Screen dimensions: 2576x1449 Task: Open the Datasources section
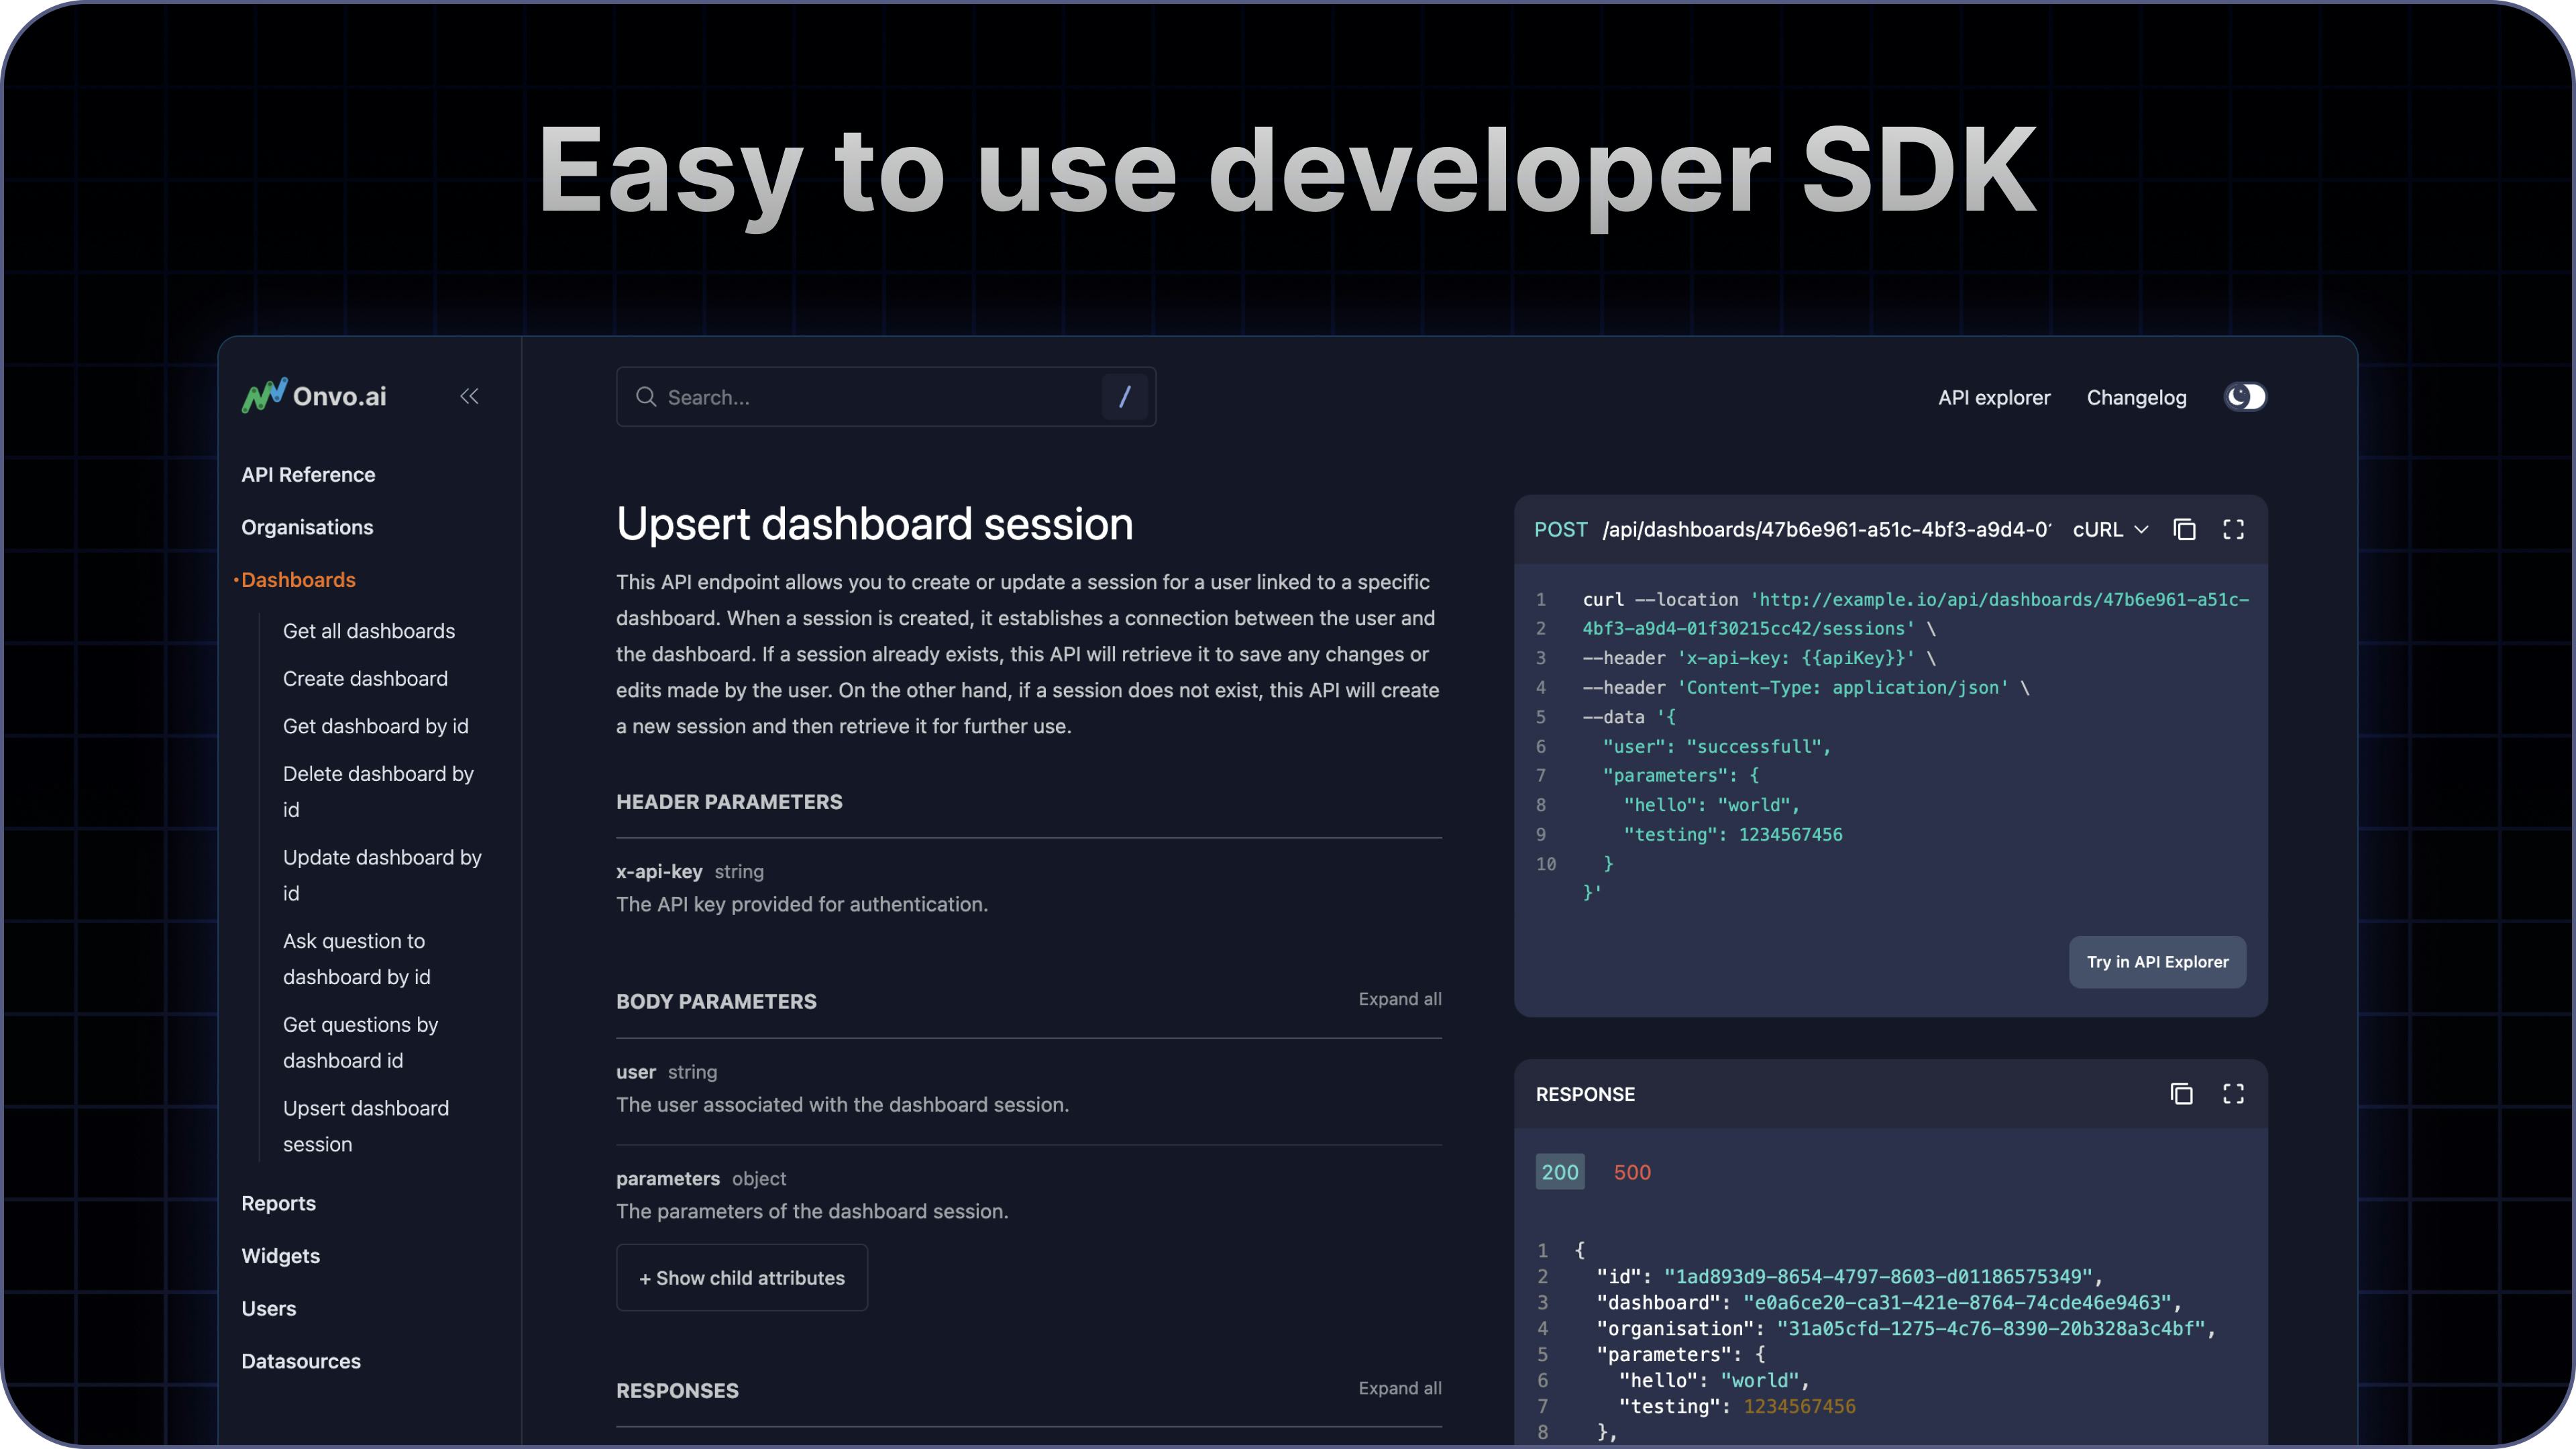pos(300,1361)
